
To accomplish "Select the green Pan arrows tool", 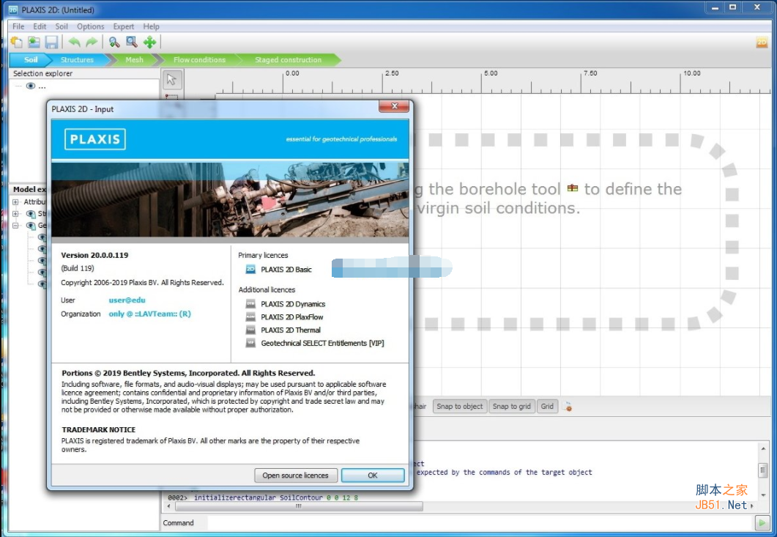I will pyautogui.click(x=149, y=42).
